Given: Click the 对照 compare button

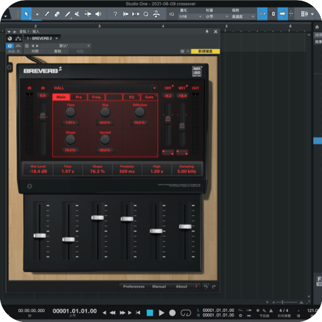Looking at the screenshot, I should (35, 51).
